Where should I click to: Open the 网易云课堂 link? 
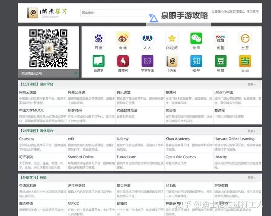[x=28, y=92]
